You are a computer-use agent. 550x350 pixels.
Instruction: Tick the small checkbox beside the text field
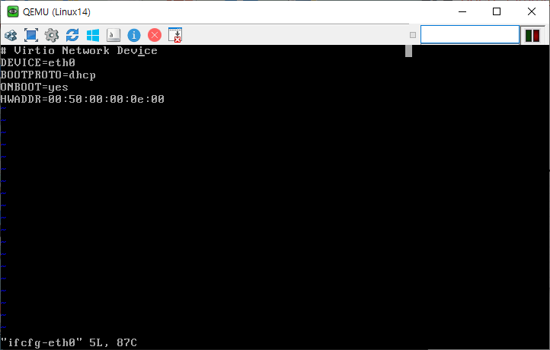click(413, 35)
